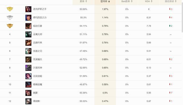
Task: Click the silver rank 2 badge
Action: tap(10, 17)
